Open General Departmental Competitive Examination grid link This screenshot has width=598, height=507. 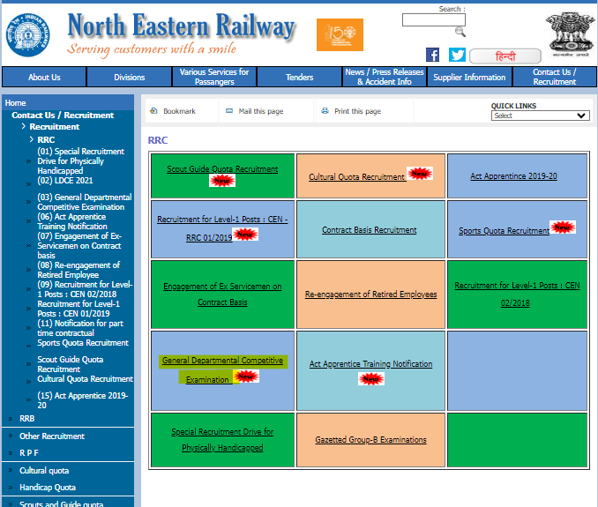point(222,369)
